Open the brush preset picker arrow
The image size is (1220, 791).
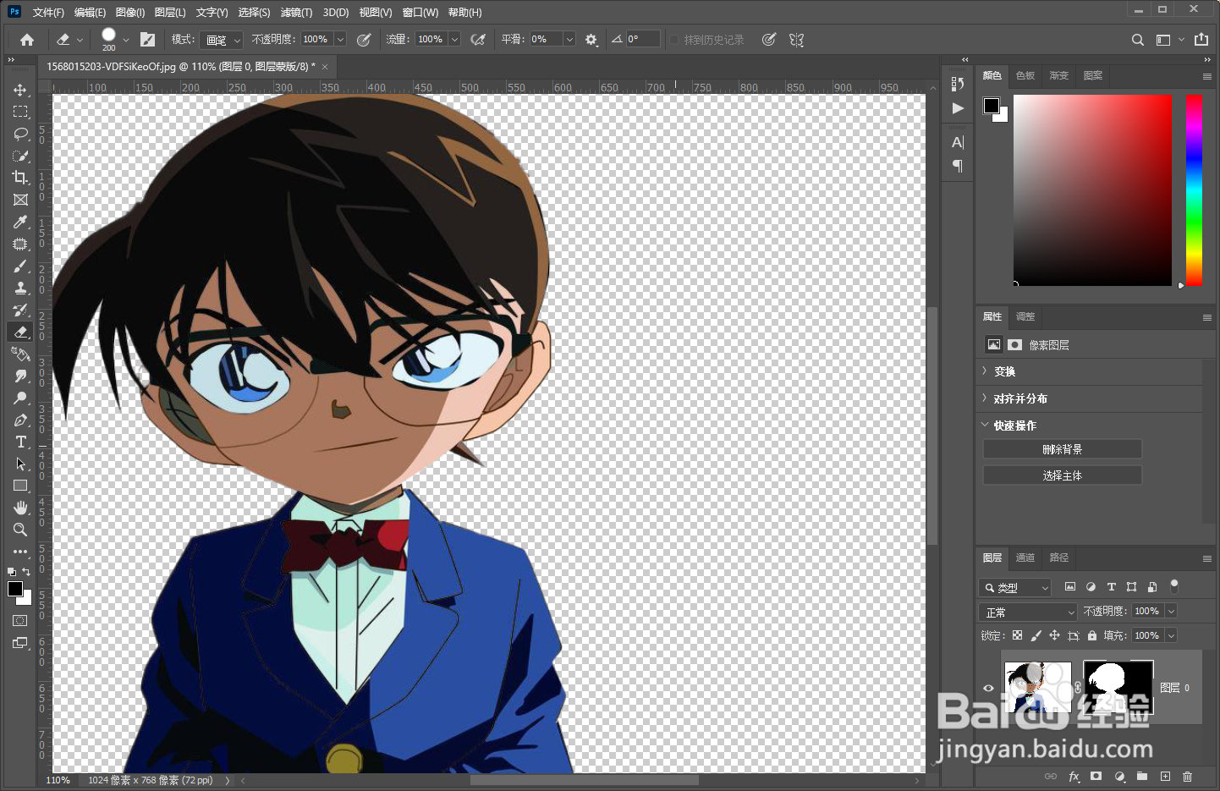point(126,40)
